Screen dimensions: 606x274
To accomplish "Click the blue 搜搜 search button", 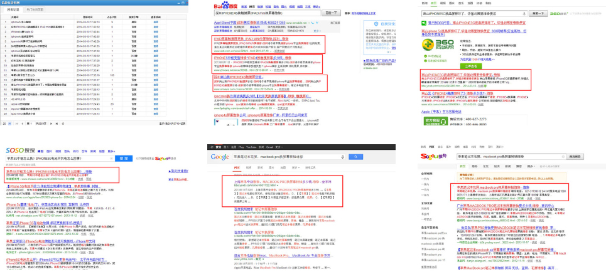I will coord(124,158).
